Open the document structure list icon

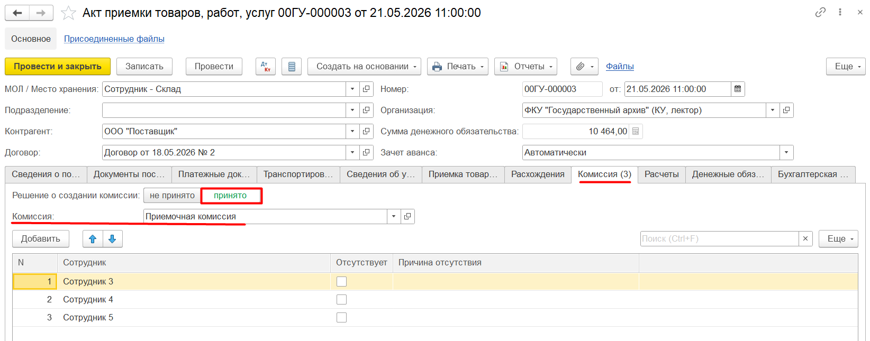(292, 67)
